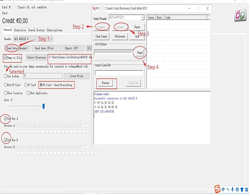This screenshot has height=194, width=249.
Task: Click the Sets slider handle
Action: pos(44,107)
